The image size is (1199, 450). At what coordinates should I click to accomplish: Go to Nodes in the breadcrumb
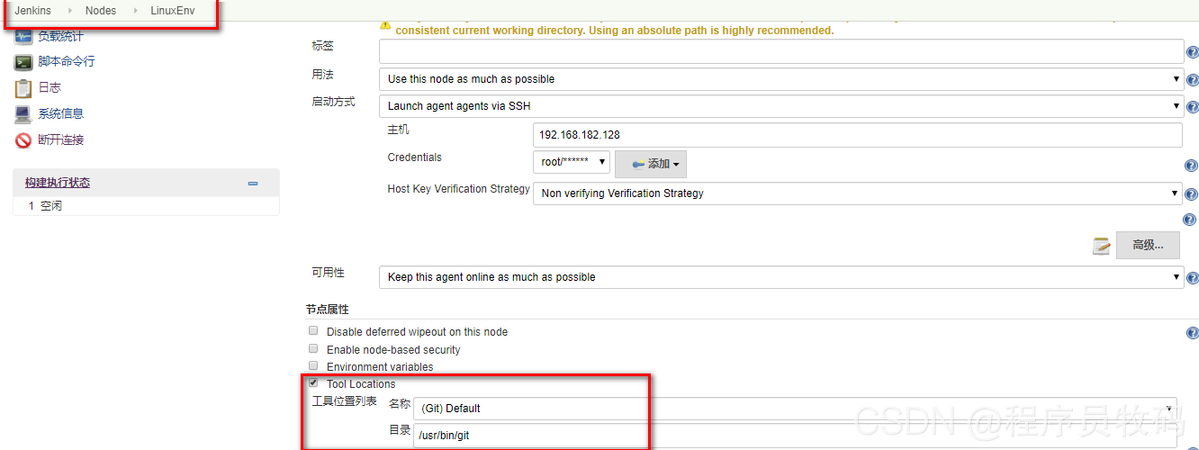pyautogui.click(x=101, y=11)
